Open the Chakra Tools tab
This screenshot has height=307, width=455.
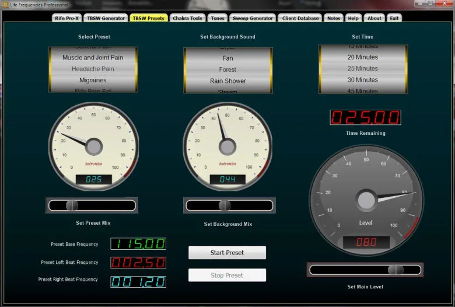187,18
